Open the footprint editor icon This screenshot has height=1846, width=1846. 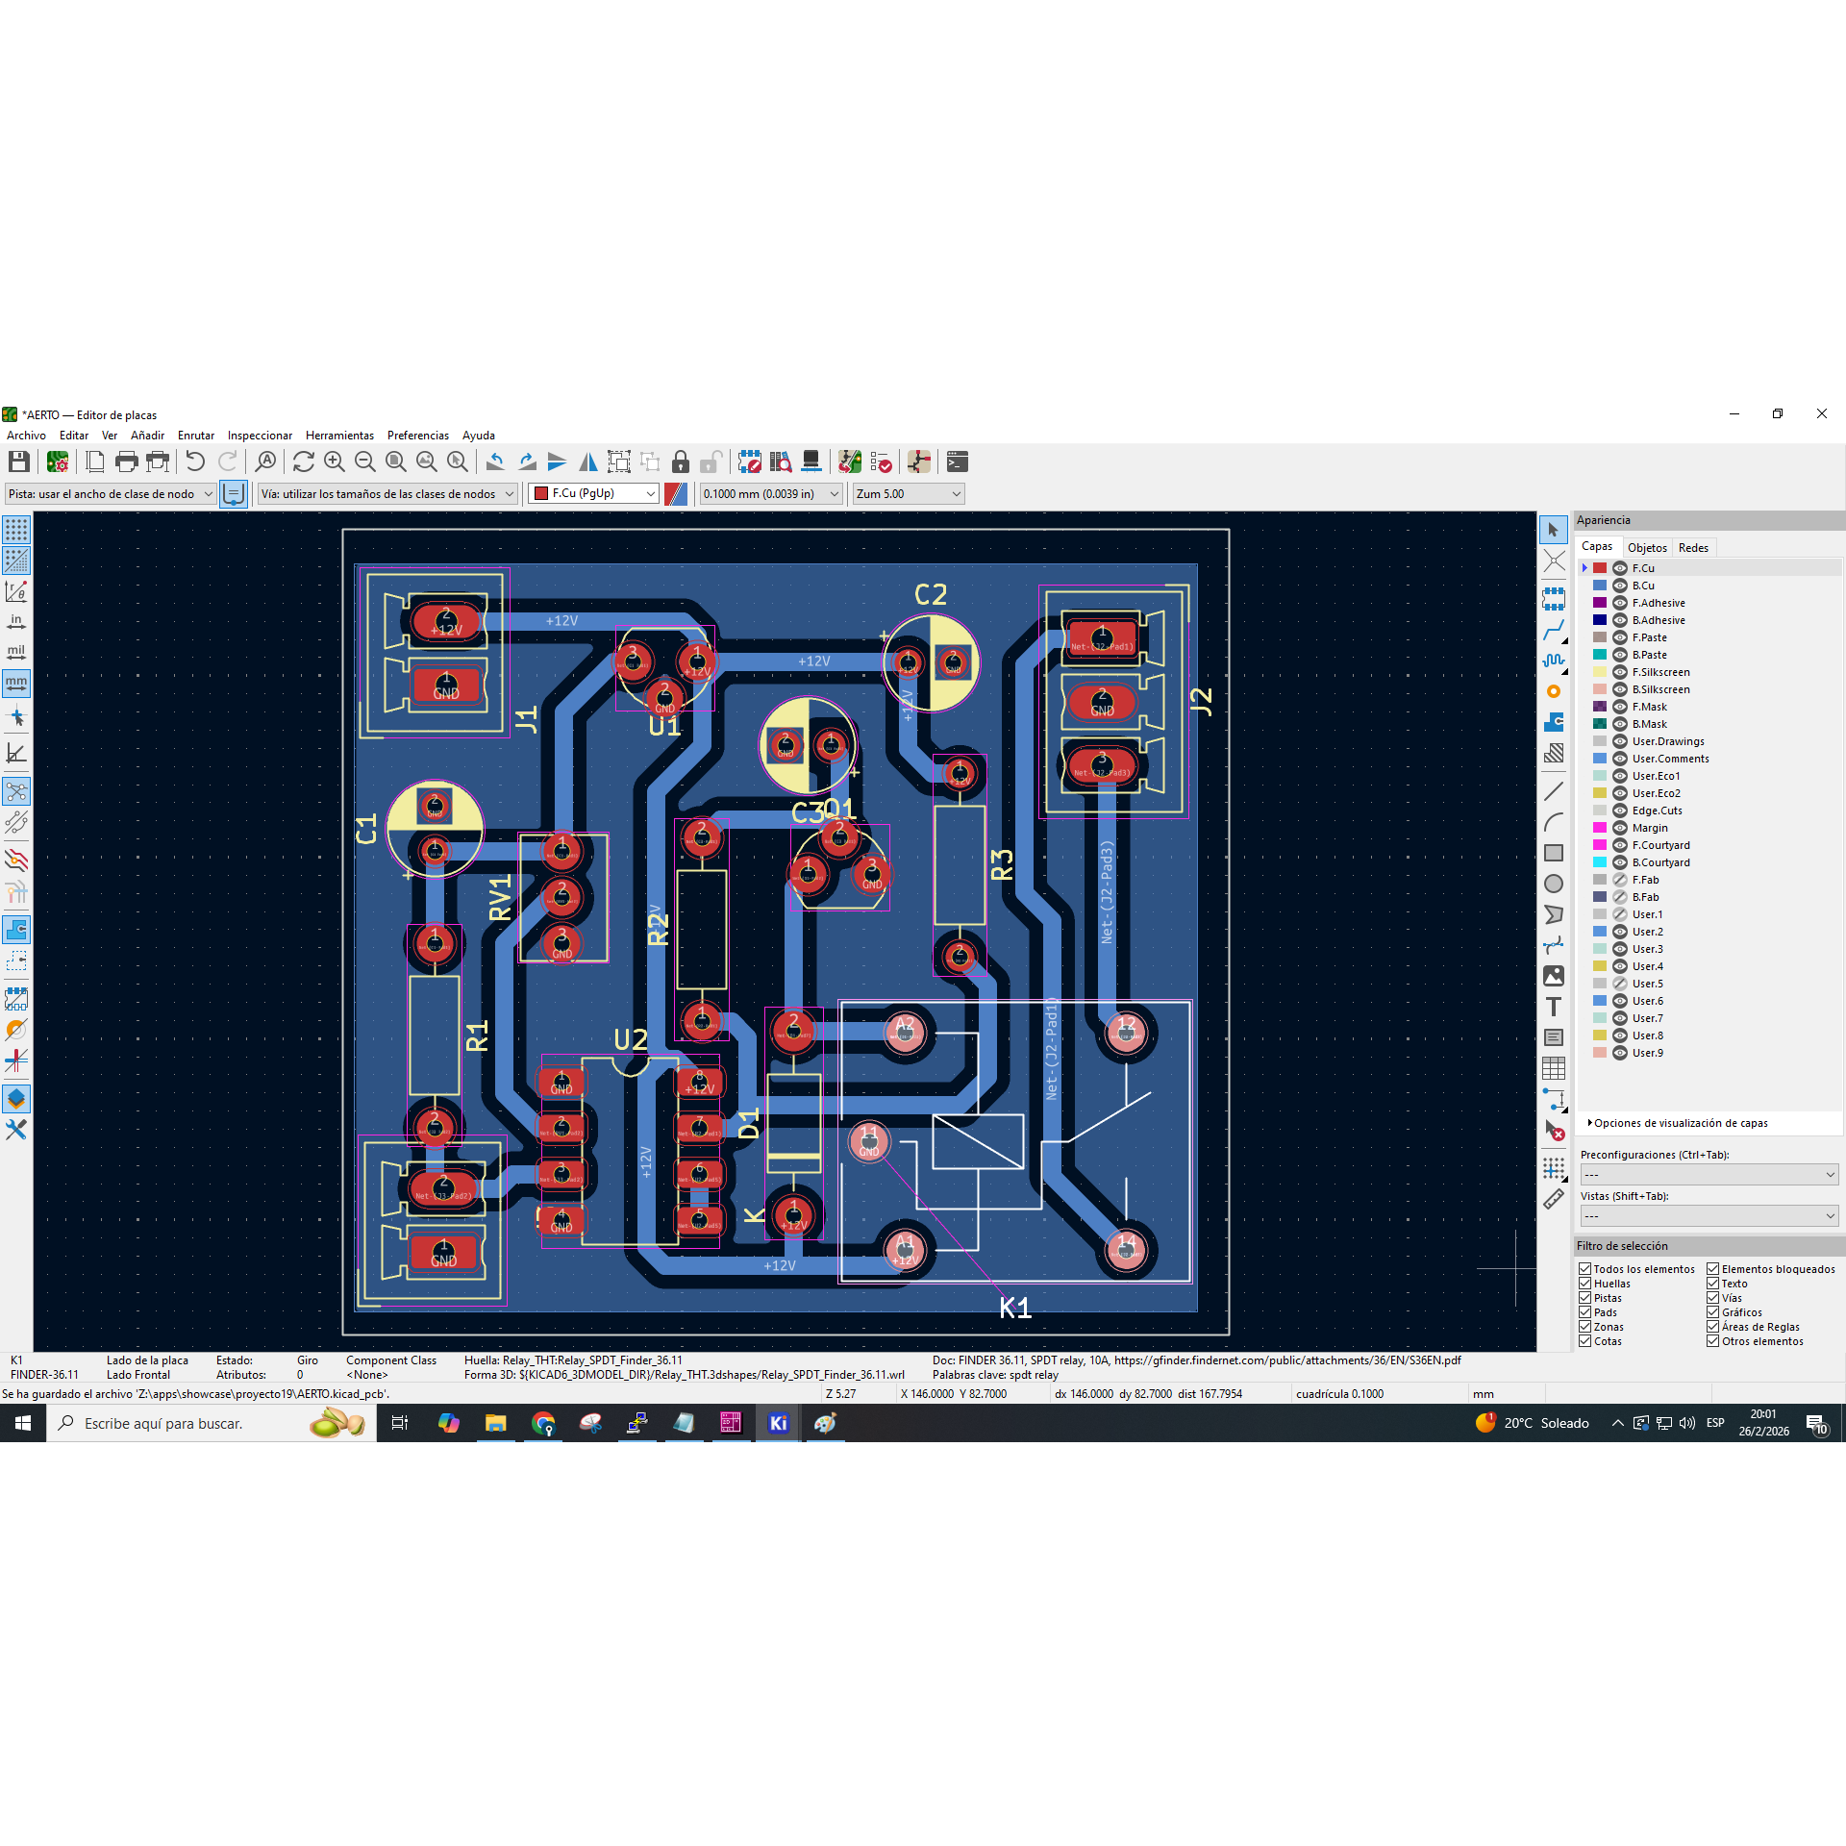(x=750, y=461)
